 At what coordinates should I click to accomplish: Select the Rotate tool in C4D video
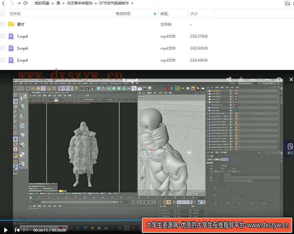43,88
